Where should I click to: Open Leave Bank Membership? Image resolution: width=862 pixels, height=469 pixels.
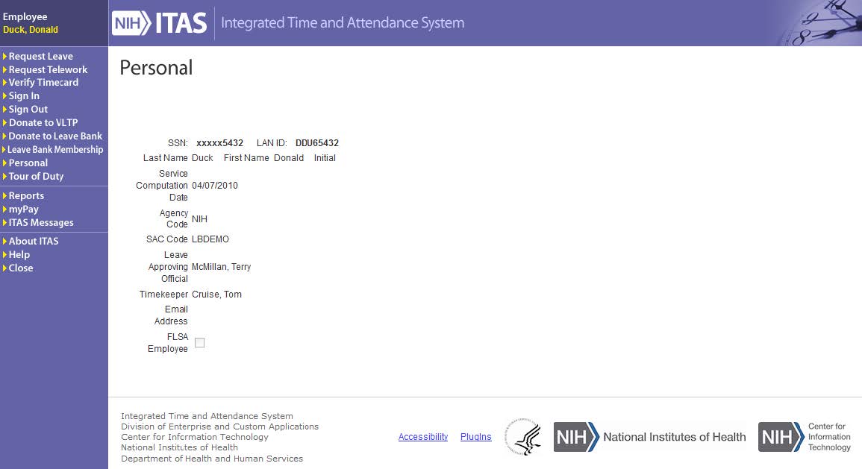(55, 149)
